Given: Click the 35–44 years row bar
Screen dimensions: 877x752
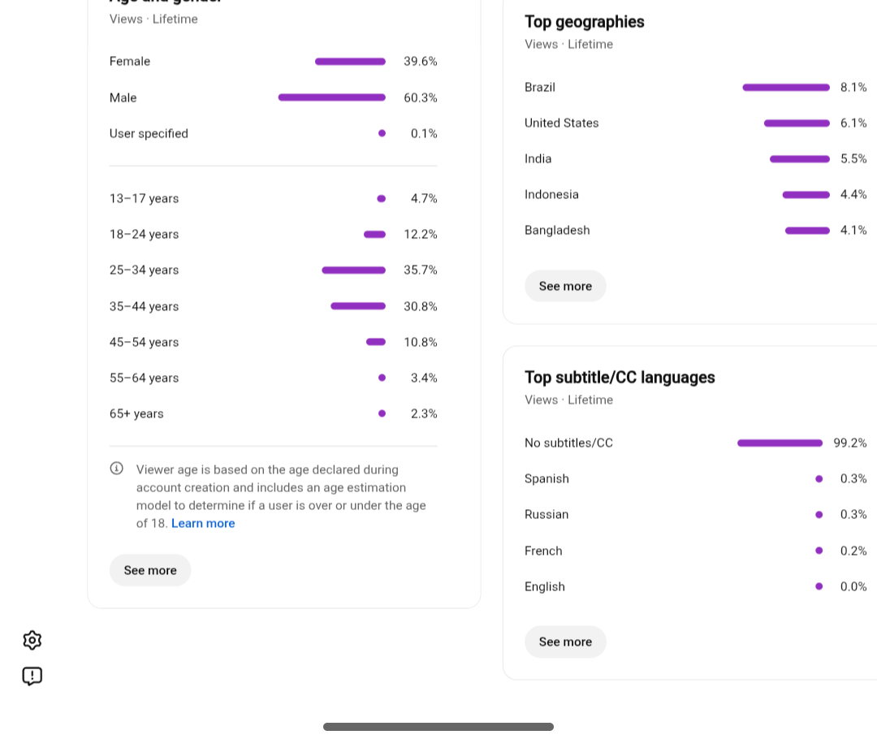Looking at the screenshot, I should (x=358, y=306).
